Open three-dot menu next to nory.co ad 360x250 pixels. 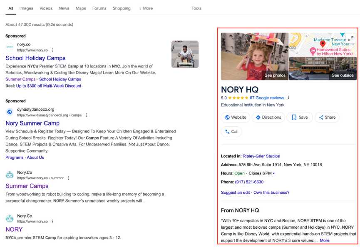pos(52,50)
